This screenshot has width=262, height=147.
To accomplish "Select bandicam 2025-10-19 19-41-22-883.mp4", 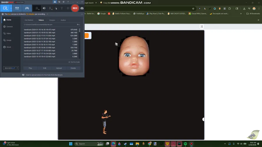I will point(51,57).
